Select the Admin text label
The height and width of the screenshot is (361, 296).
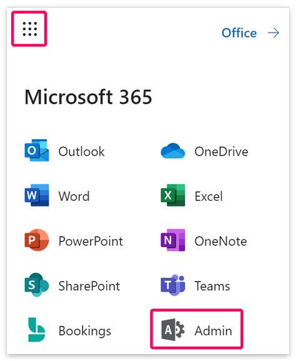point(214,331)
